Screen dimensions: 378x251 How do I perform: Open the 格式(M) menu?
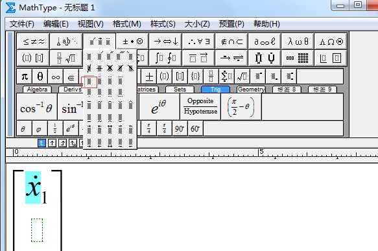pos(127,24)
